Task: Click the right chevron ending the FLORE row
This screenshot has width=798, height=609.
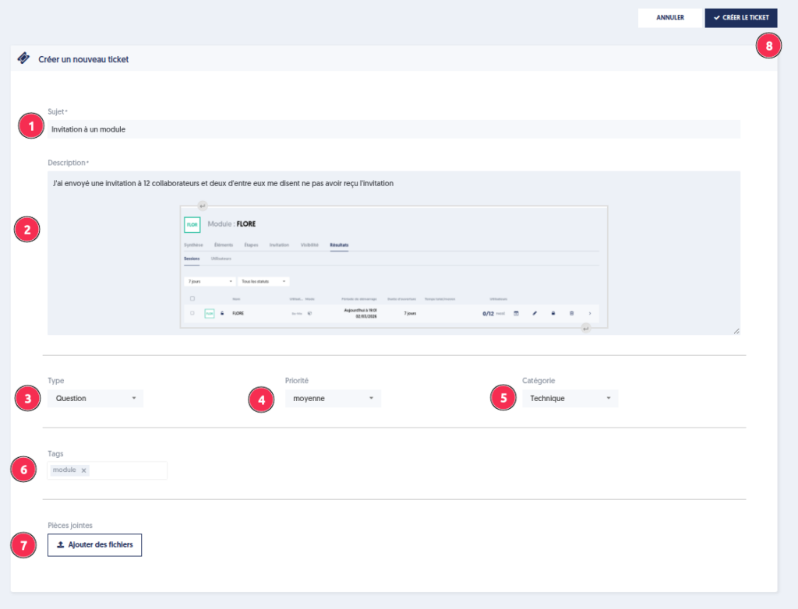Action: click(590, 313)
